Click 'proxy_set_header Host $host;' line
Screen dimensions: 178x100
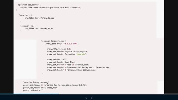(x=61, y=62)
